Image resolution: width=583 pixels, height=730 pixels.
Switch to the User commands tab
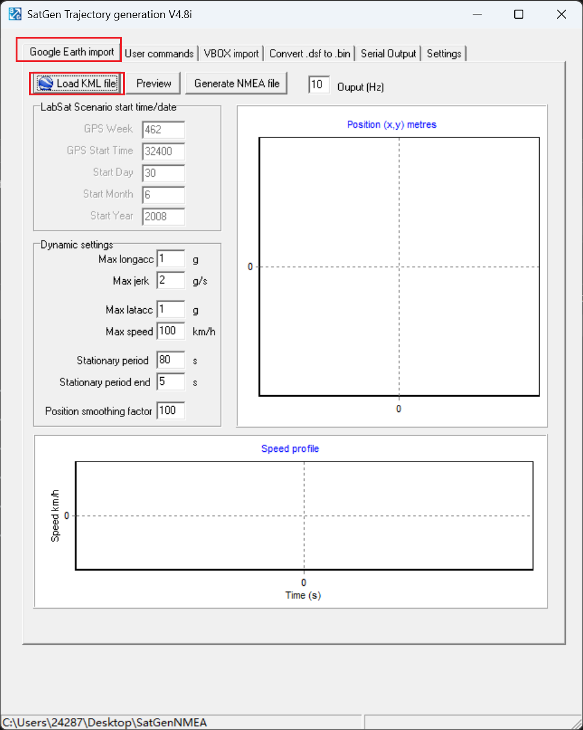pyautogui.click(x=159, y=53)
